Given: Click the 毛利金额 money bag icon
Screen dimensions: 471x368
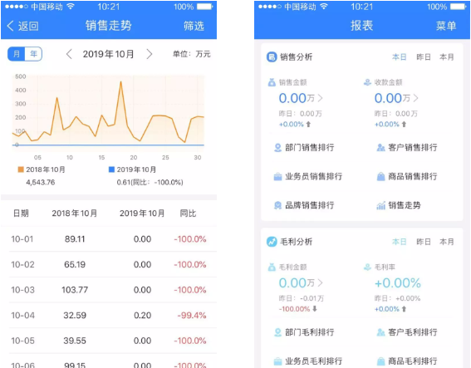Looking at the screenshot, I should (272, 267).
